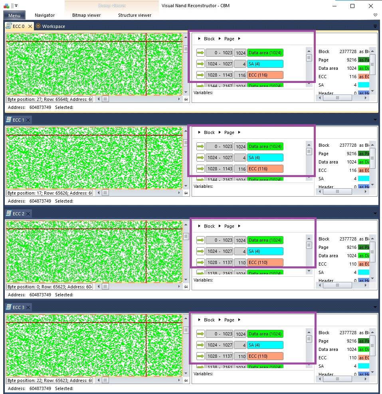Open the ECC 1 panel options dropdown
Image resolution: width=382 pixels, height=394 pixels.
(375, 120)
